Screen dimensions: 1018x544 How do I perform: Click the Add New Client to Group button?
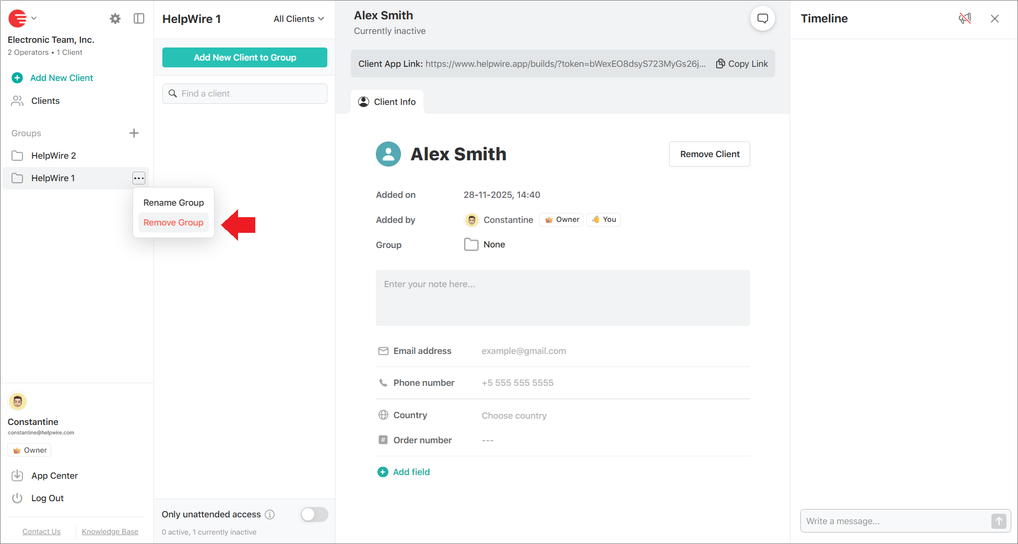(x=244, y=57)
